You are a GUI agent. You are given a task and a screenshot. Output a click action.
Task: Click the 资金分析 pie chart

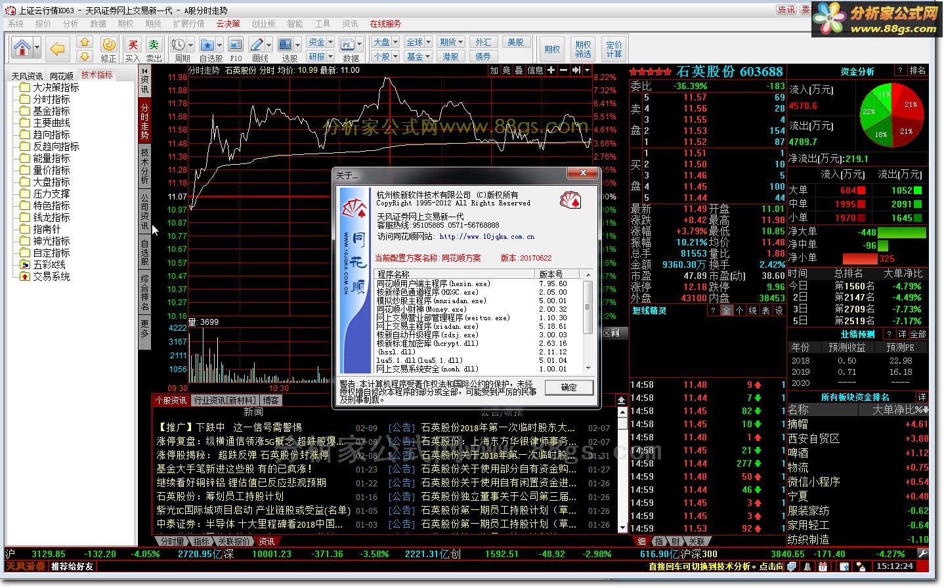click(892, 116)
